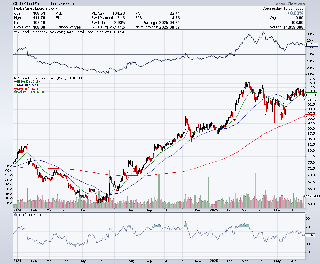Click the 117.5 price axis label
The width and height of the screenshot is (320, 264).
click(310, 79)
